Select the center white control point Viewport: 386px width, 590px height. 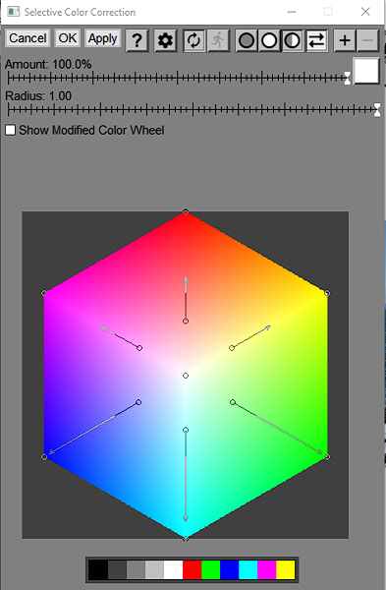(186, 376)
